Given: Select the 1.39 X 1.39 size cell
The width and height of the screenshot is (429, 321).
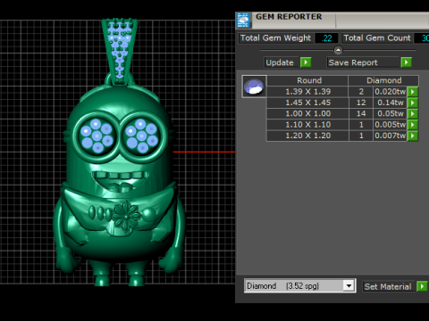Looking at the screenshot, I should tap(308, 92).
